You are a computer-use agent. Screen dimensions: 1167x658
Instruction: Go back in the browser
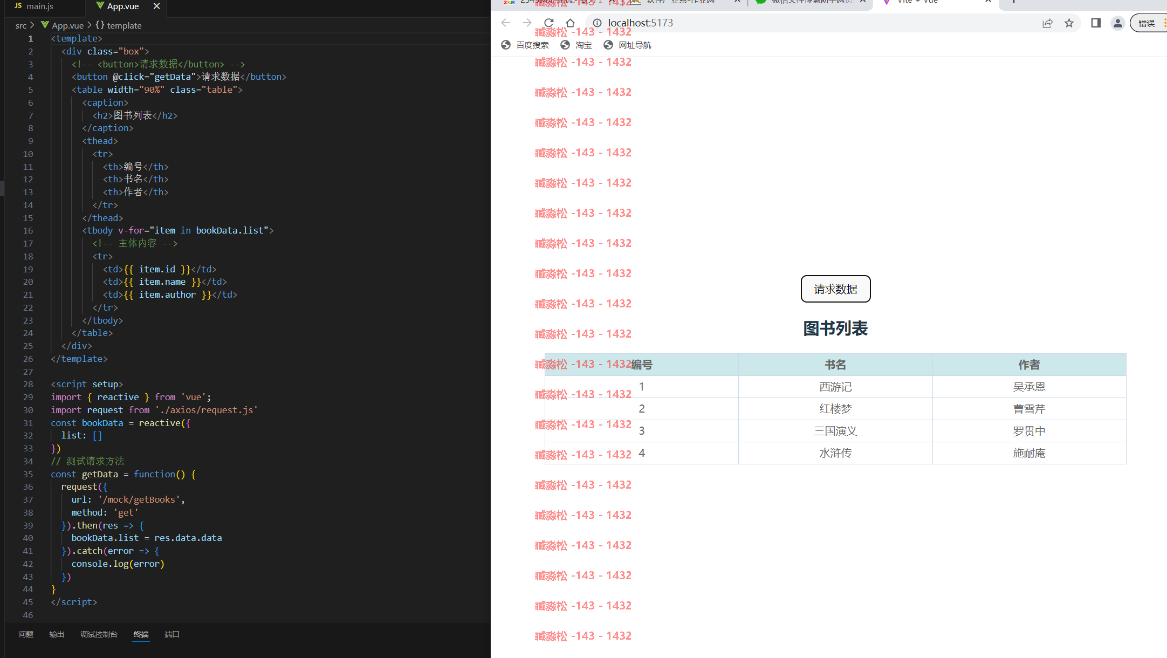[x=505, y=23]
